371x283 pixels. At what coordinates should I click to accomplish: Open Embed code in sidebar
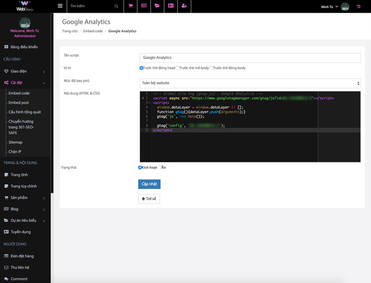(19, 93)
